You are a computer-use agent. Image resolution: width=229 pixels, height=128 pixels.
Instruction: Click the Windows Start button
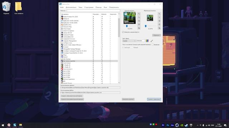click(x=3, y=125)
